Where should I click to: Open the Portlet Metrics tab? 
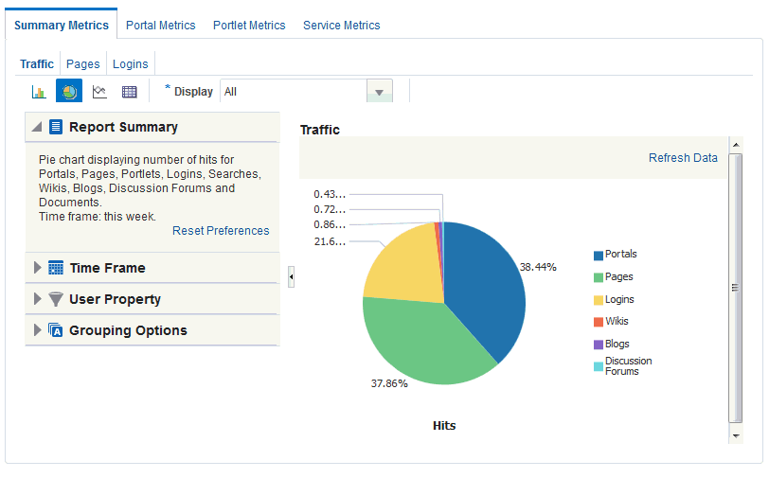coord(249,25)
